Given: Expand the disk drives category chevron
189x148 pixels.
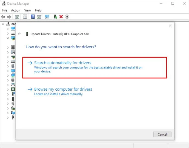Looking at the screenshot, I should coord(8,33).
